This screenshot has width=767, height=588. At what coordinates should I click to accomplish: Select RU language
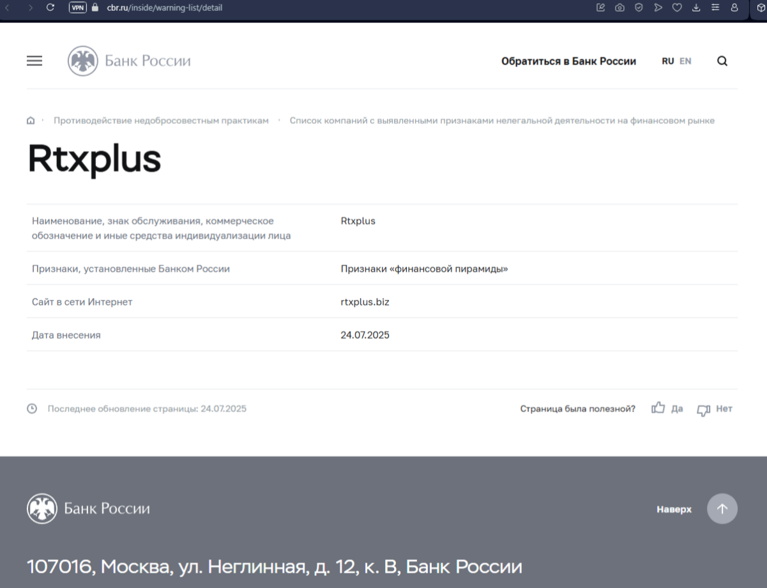tap(668, 61)
